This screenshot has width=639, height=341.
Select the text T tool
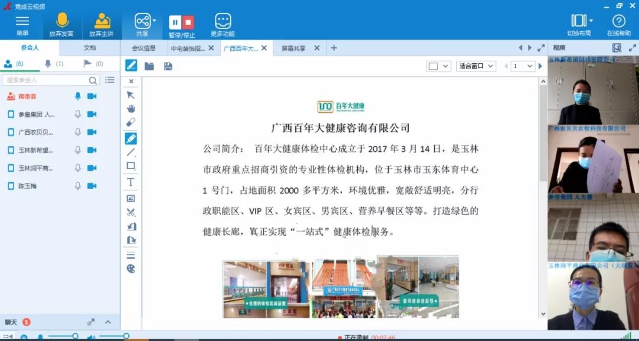click(x=131, y=182)
